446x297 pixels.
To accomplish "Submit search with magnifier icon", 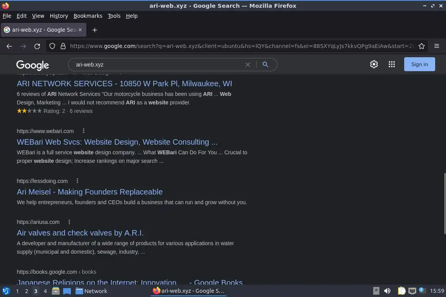I will click(x=265, y=65).
